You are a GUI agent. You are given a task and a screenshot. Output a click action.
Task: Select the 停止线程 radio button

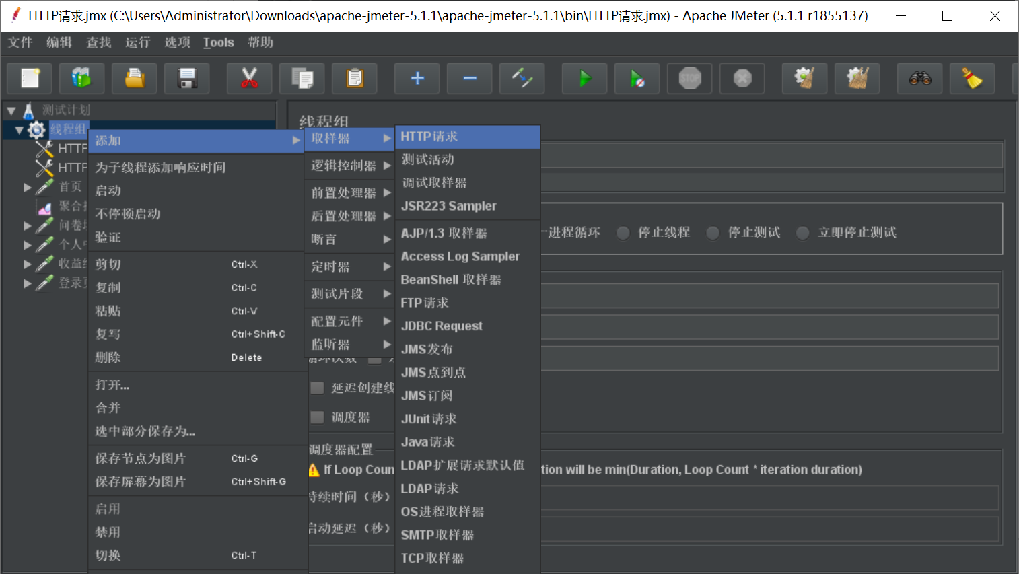(623, 233)
